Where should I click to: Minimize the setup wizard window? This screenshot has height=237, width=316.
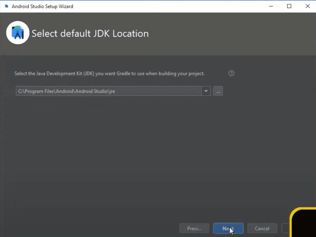[x=270, y=6]
